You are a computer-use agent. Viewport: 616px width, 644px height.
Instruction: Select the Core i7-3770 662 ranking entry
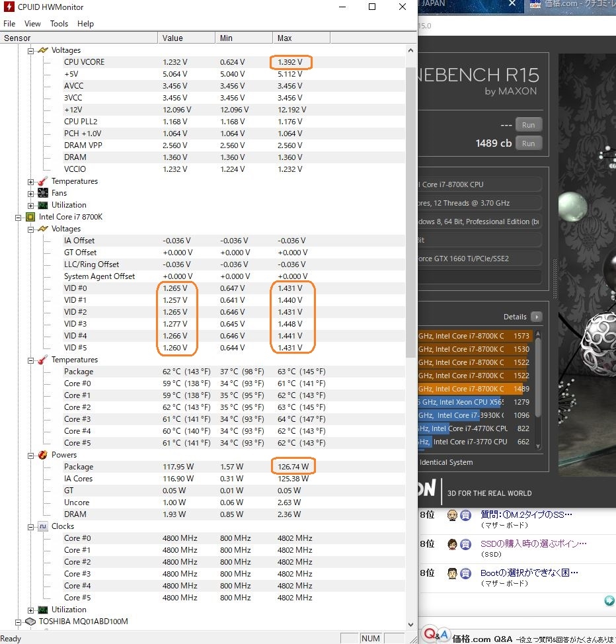click(x=475, y=442)
